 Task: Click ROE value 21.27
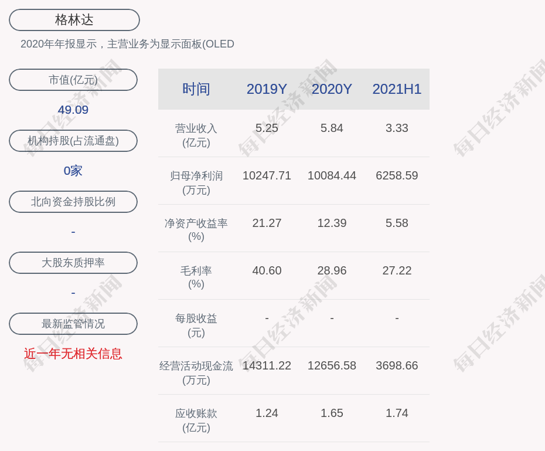click(x=267, y=223)
